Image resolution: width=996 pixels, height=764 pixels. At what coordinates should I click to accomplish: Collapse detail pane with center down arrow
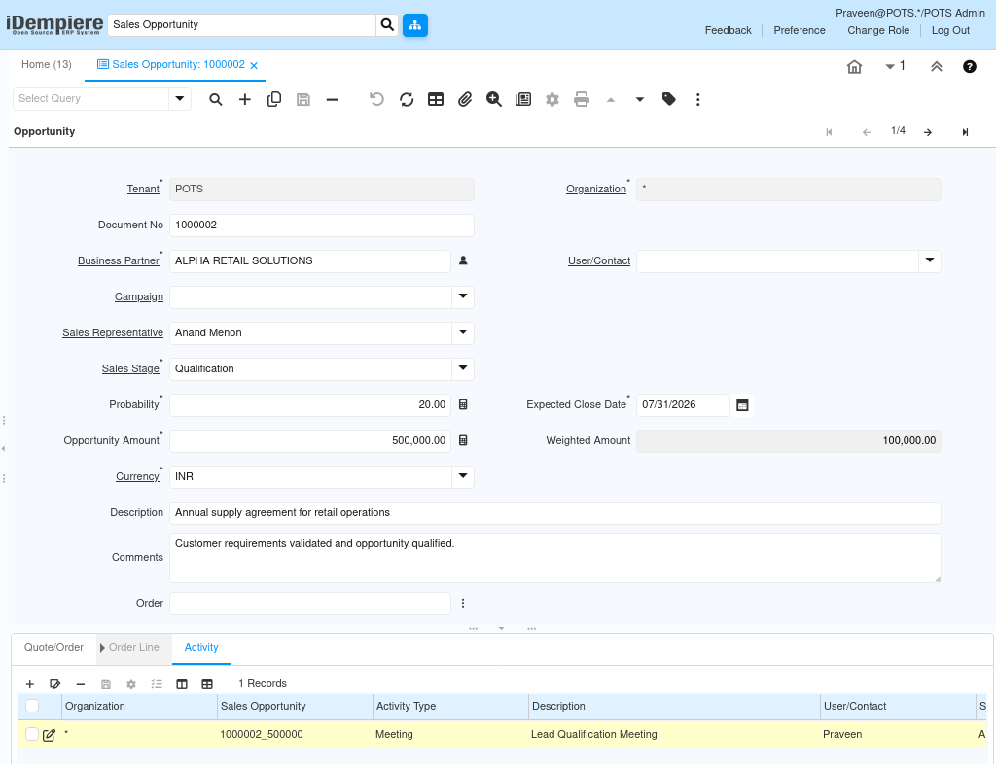tap(501, 628)
